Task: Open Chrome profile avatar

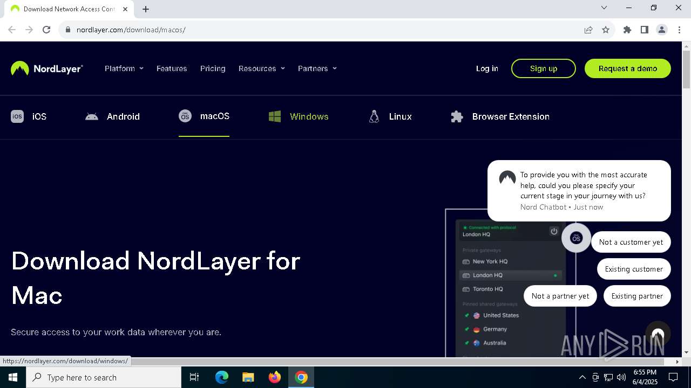Action: coord(662,30)
